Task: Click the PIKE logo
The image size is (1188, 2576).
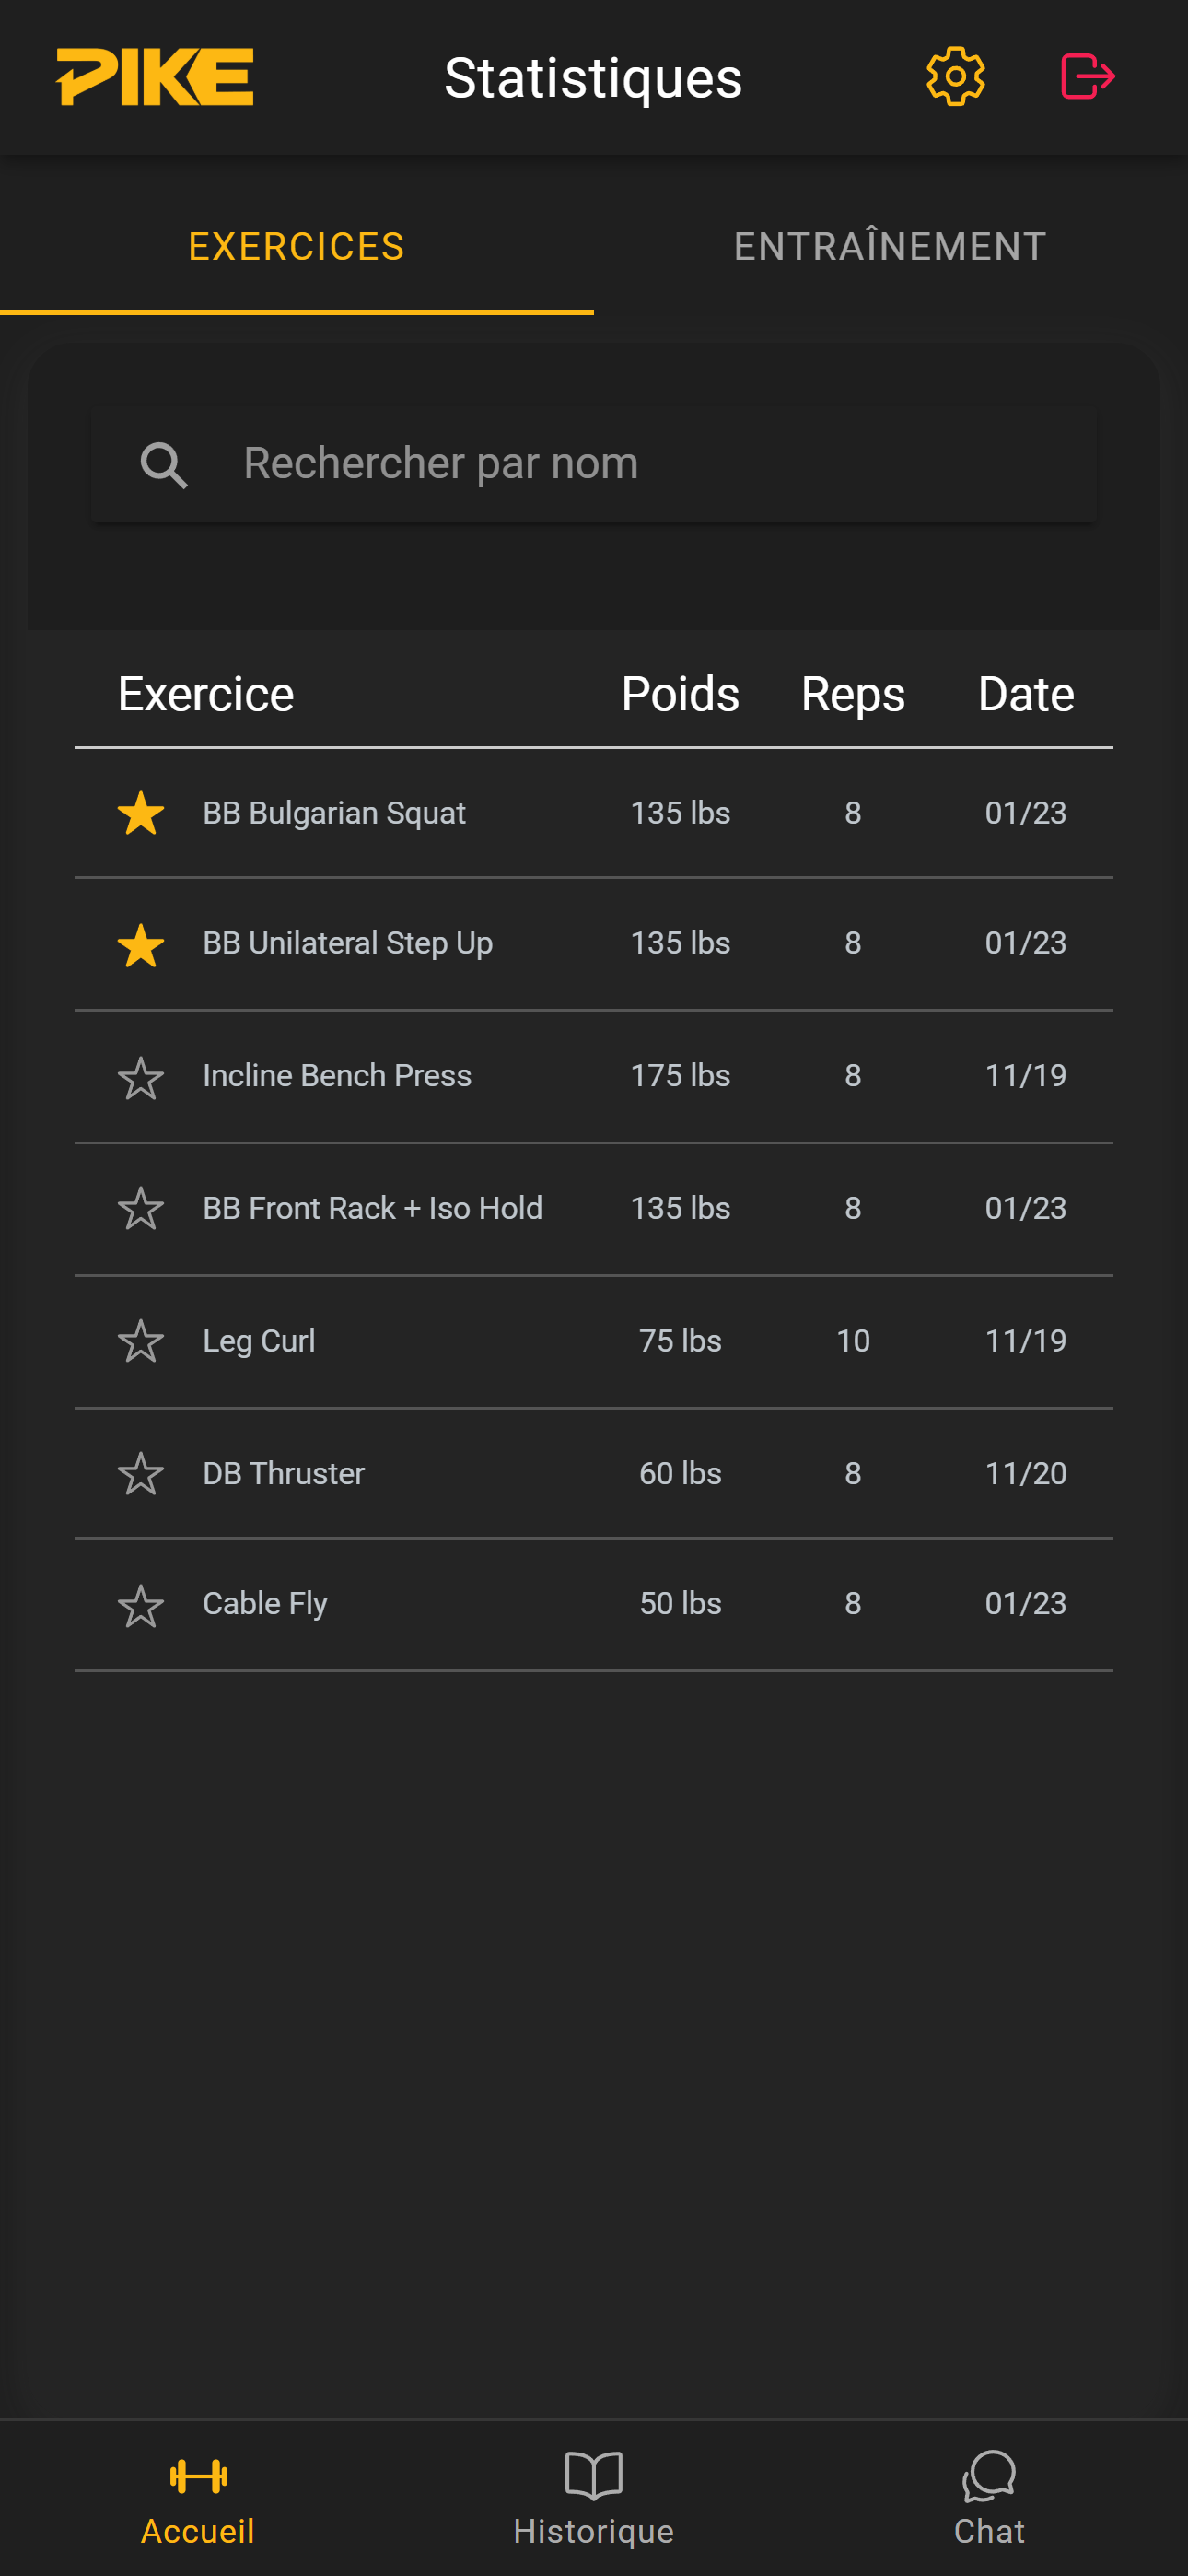Action: (155, 77)
